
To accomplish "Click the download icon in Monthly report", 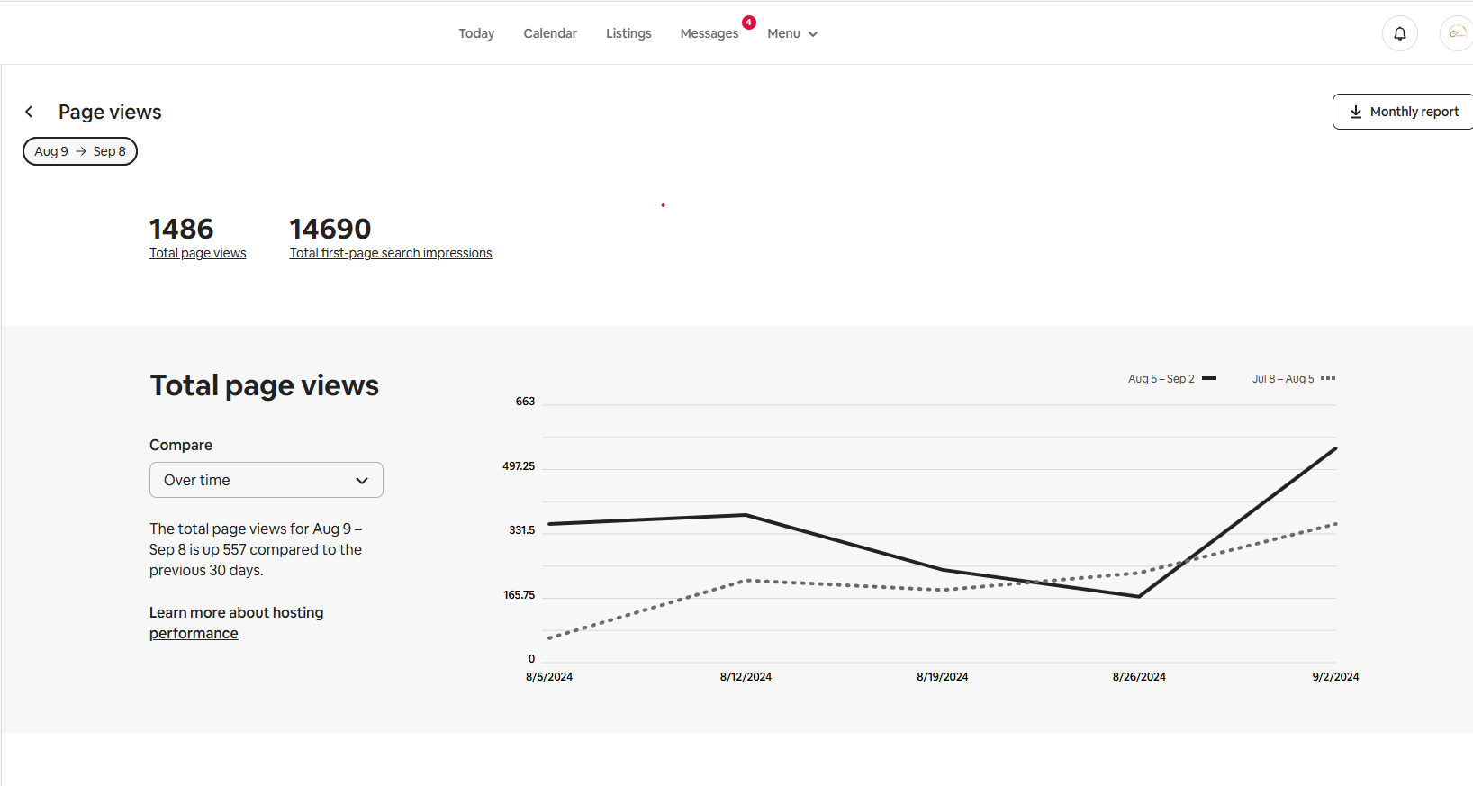I will [1355, 112].
